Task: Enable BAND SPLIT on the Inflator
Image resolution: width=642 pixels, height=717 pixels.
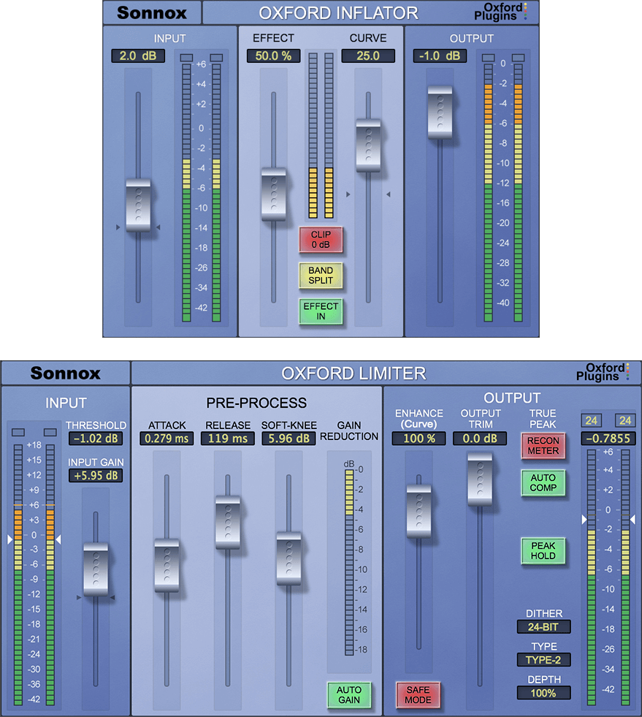Action: (321, 276)
